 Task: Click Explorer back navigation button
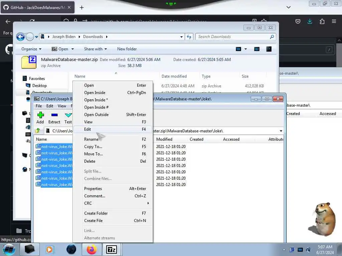click(x=20, y=37)
